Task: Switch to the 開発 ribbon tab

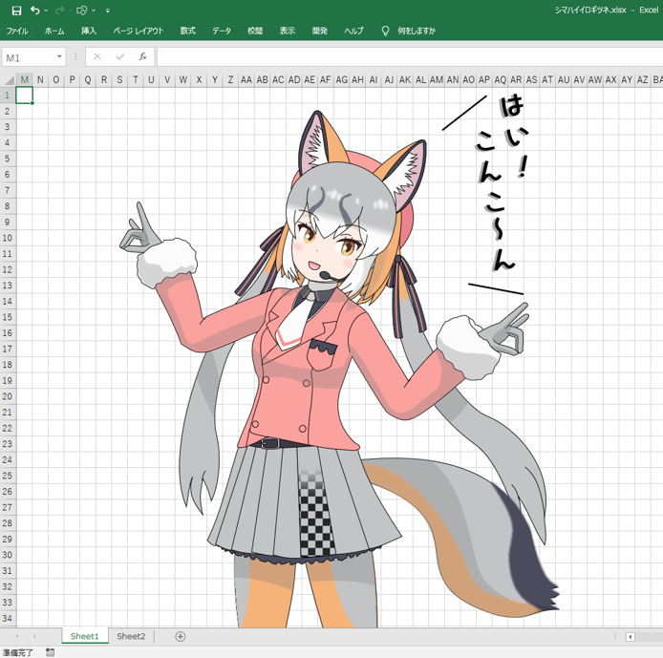Action: [x=320, y=31]
